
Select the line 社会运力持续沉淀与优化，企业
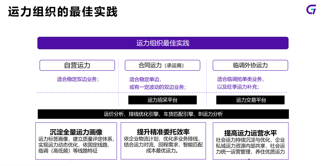coord(250,140)
